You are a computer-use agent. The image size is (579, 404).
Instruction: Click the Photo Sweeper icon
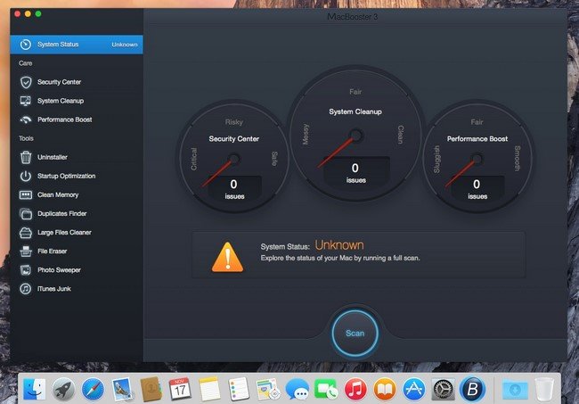coord(26,270)
